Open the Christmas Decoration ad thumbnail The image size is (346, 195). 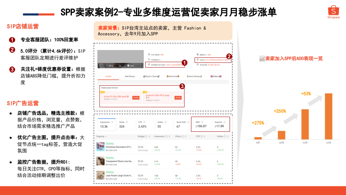pyautogui.click(x=100, y=146)
